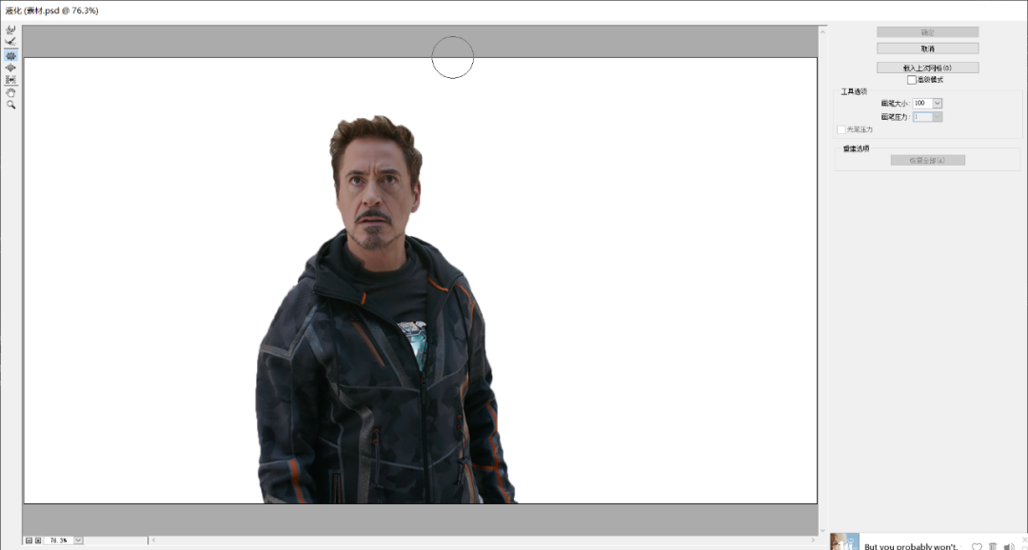Click the zoom out minus button
The width and height of the screenshot is (1028, 550).
click(x=29, y=540)
